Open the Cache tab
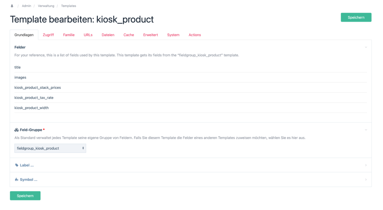Screen dimensions: 383x210 pyautogui.click(x=129, y=35)
